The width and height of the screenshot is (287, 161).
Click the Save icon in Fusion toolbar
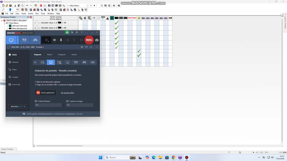pyautogui.click(x=11, y=6)
